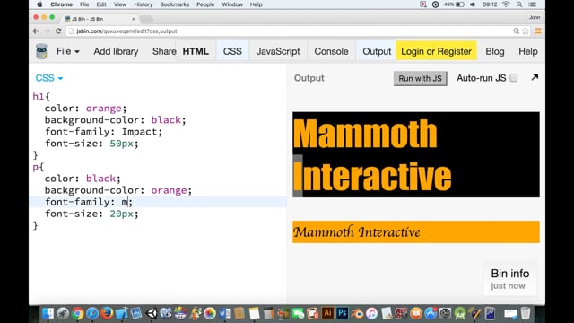This screenshot has width=574, height=323.
Task: Open the Share menu
Action: coord(164,51)
